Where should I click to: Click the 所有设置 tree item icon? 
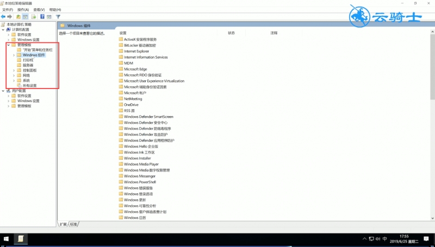click(x=19, y=86)
